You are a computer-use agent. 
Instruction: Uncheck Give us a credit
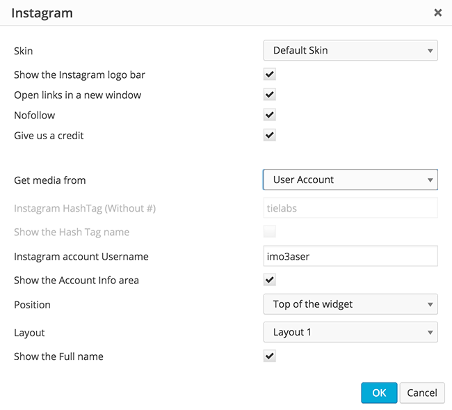270,135
